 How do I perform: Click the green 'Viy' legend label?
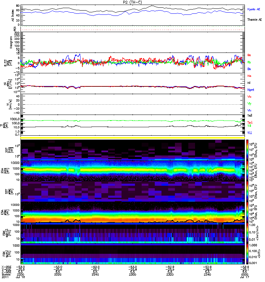(249, 104)
